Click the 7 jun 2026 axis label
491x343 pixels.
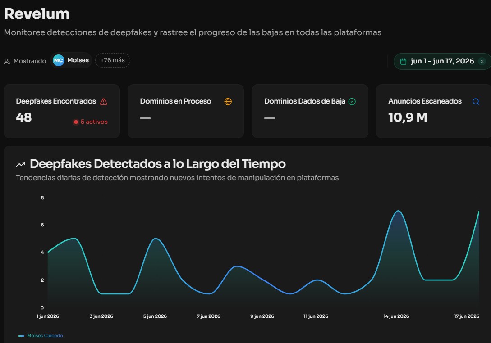[209, 316]
